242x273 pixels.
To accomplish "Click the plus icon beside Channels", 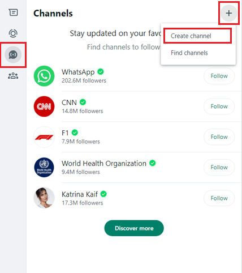I will pos(229,13).
